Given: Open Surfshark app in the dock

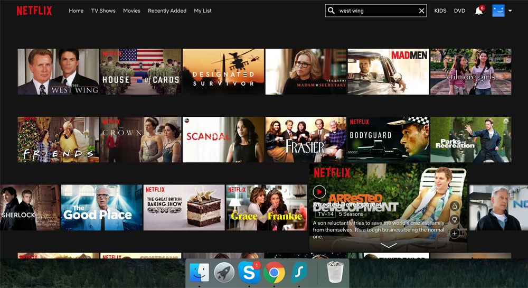Looking at the screenshot, I should 299,273.
